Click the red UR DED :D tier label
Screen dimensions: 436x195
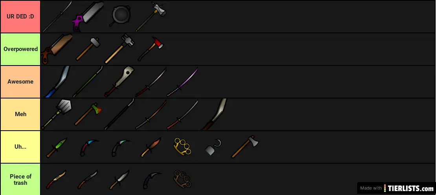[x=20, y=16]
